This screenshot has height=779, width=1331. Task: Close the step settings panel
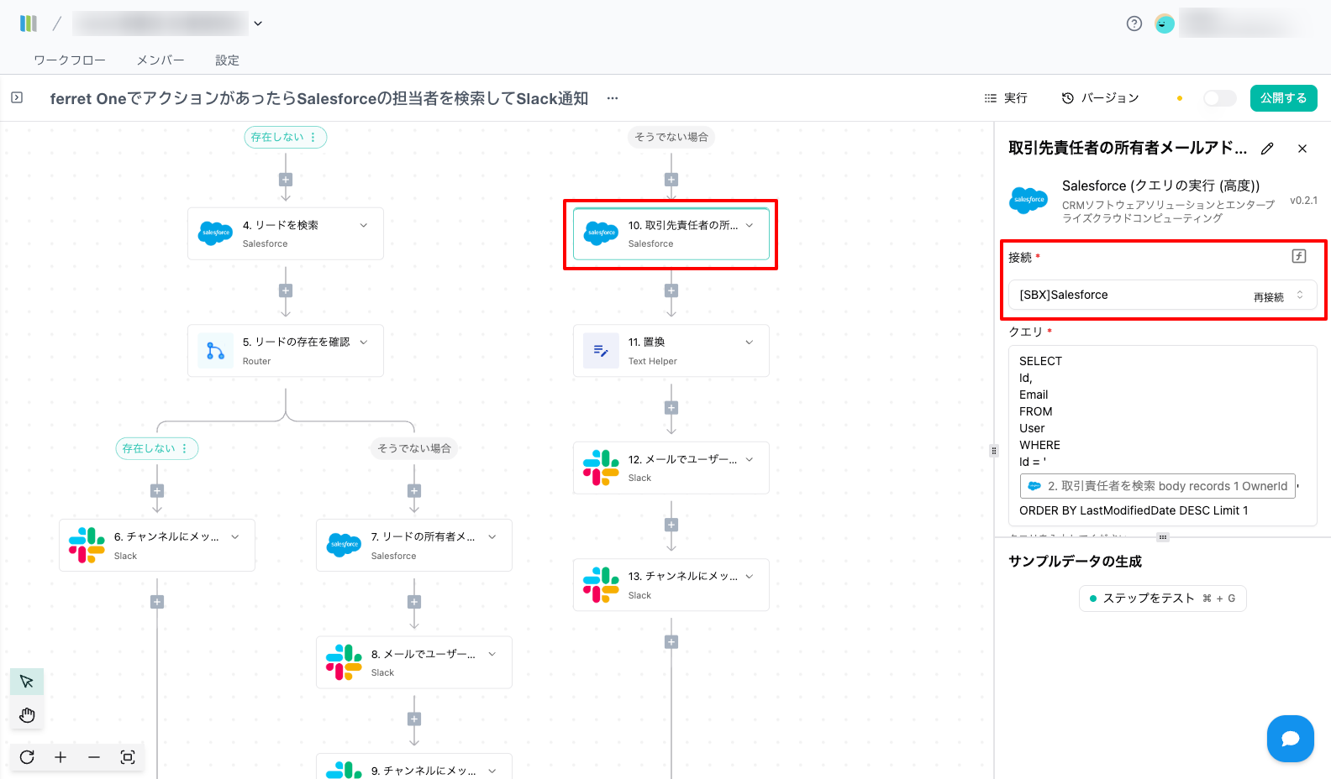1302,149
